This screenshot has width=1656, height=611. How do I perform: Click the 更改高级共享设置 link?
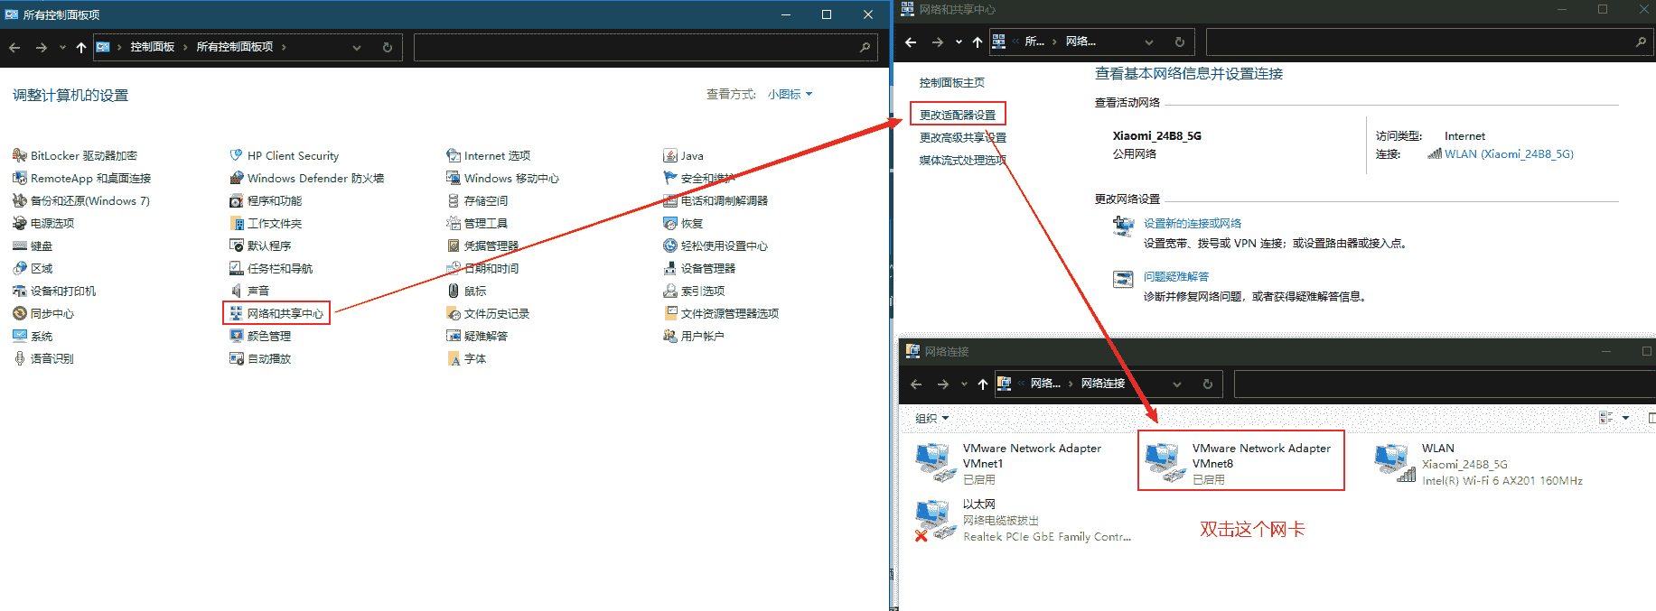point(962,137)
